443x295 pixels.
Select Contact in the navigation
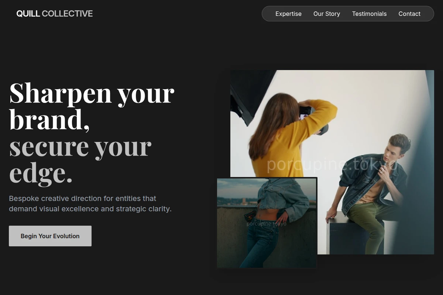point(409,14)
